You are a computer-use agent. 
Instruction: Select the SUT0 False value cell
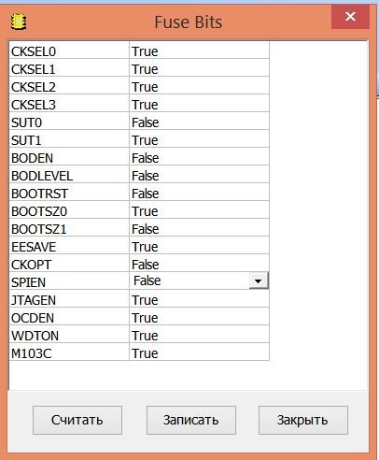199,122
